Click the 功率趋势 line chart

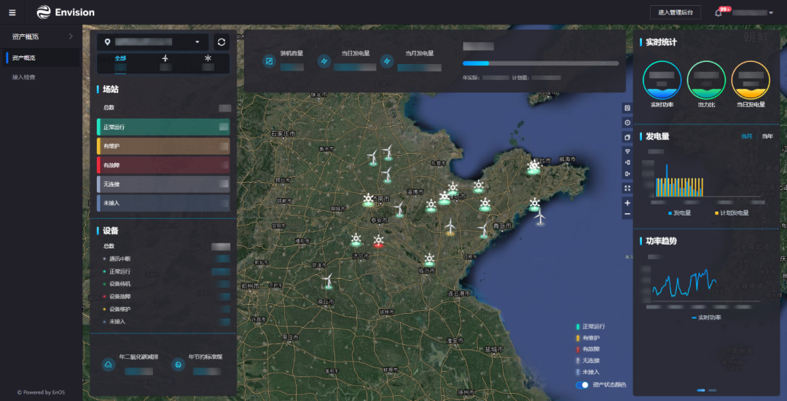705,286
